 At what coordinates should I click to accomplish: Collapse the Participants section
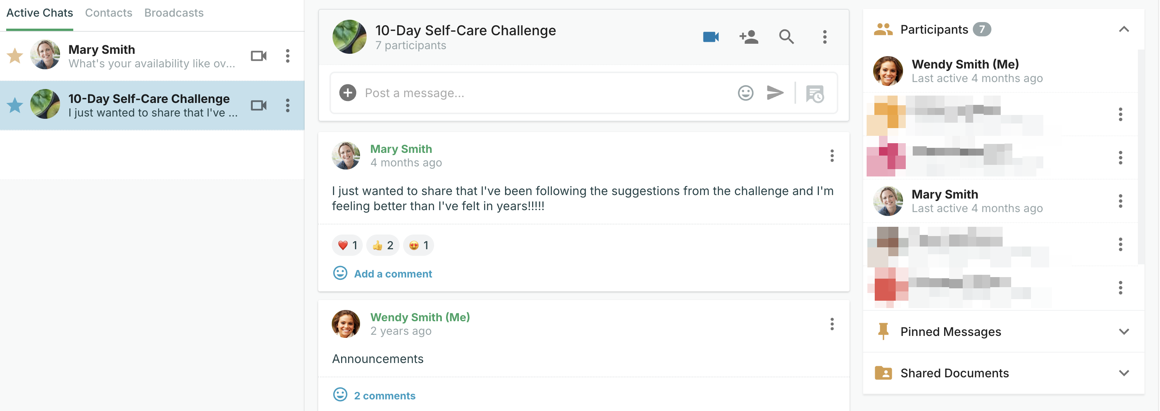[1124, 30]
